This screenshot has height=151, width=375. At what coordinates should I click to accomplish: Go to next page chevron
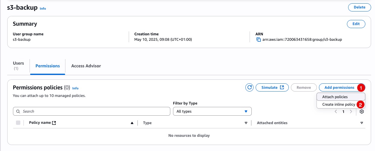(x=351, y=111)
